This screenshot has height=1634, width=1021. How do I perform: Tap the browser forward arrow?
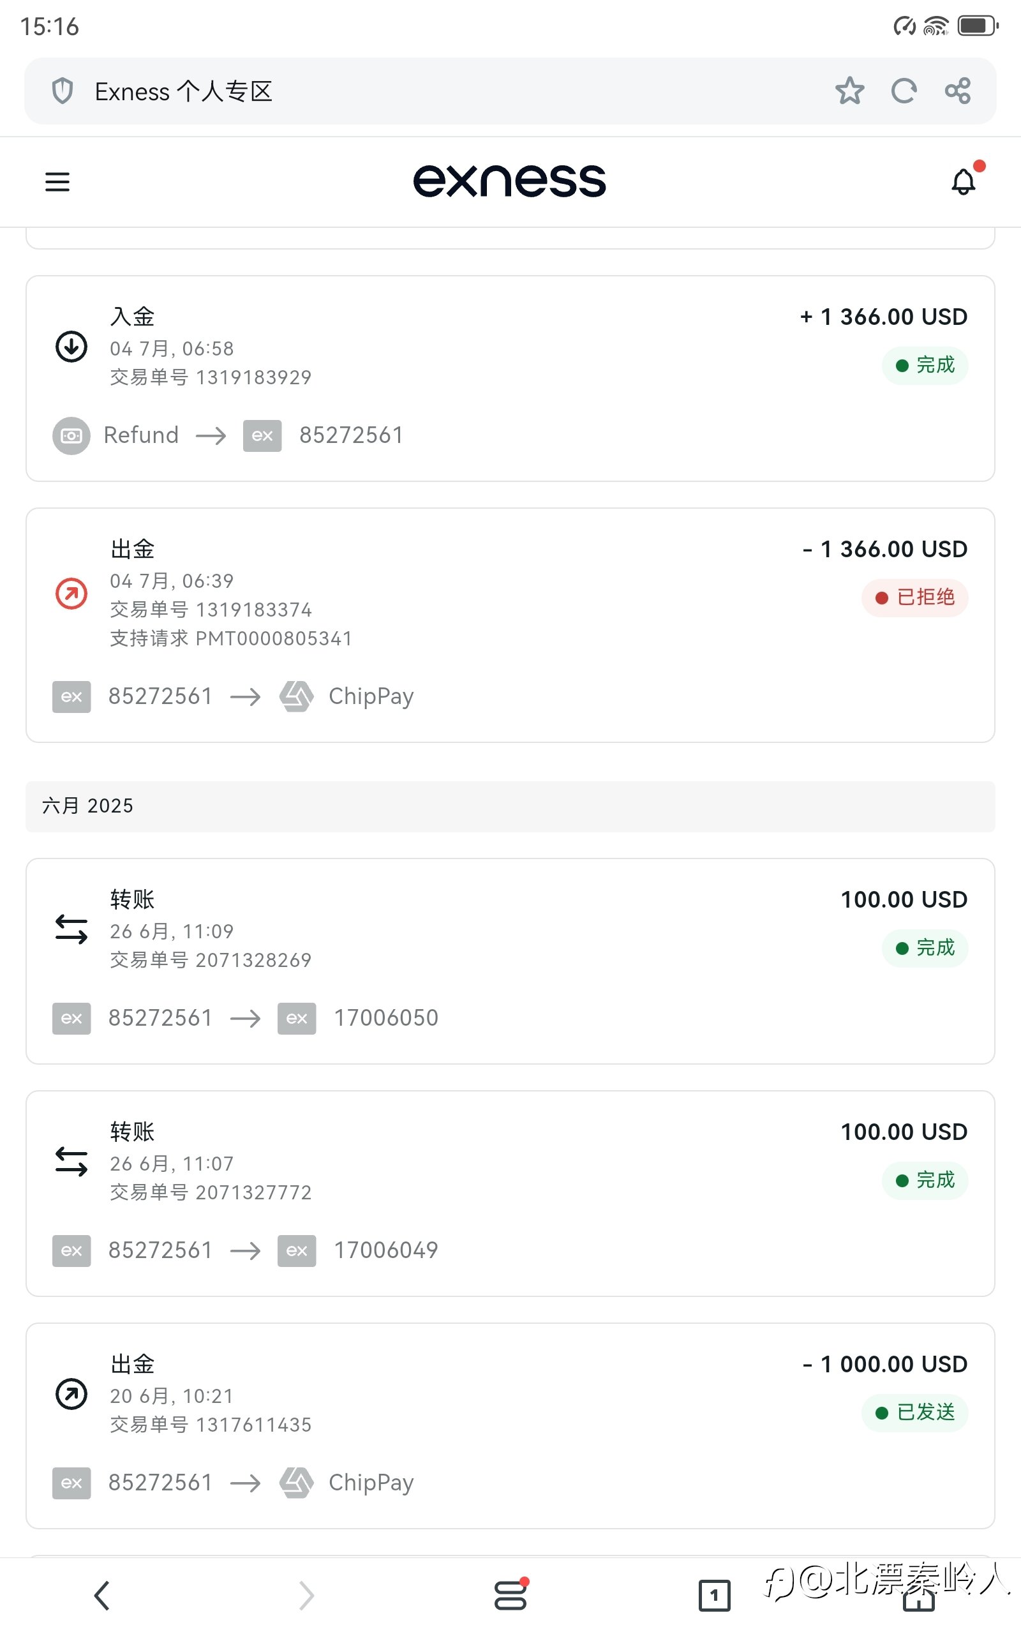pos(306,1596)
